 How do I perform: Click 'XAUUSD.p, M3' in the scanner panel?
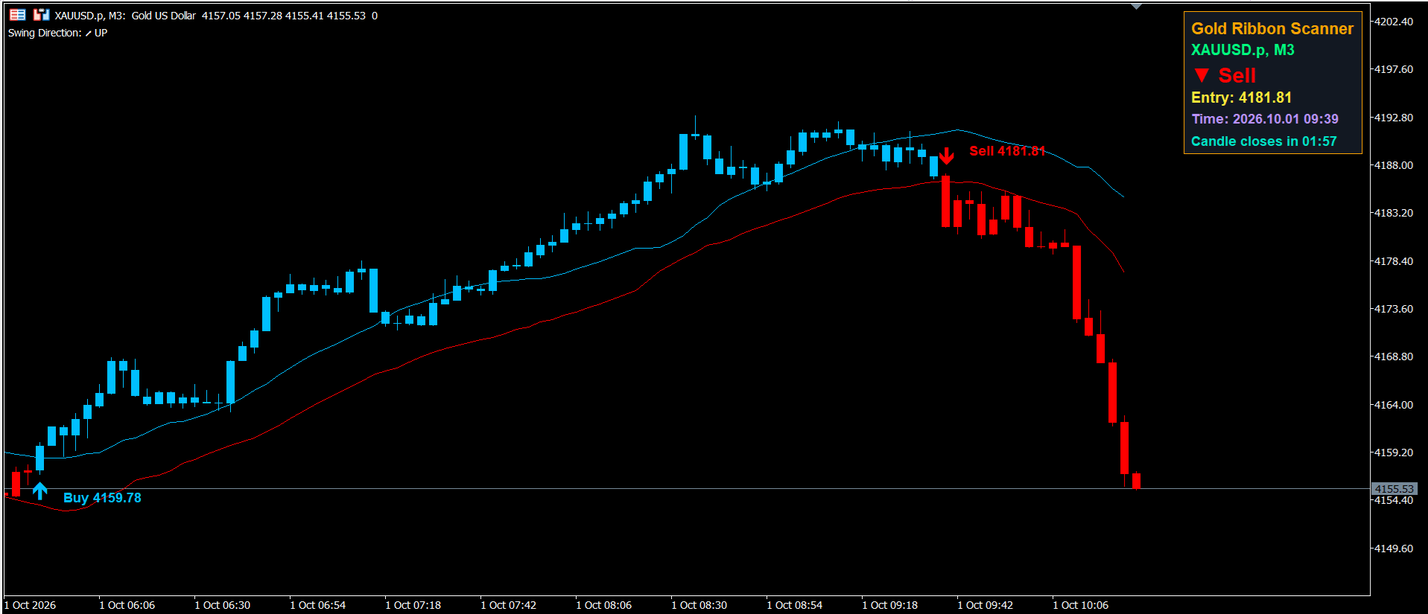1243,50
